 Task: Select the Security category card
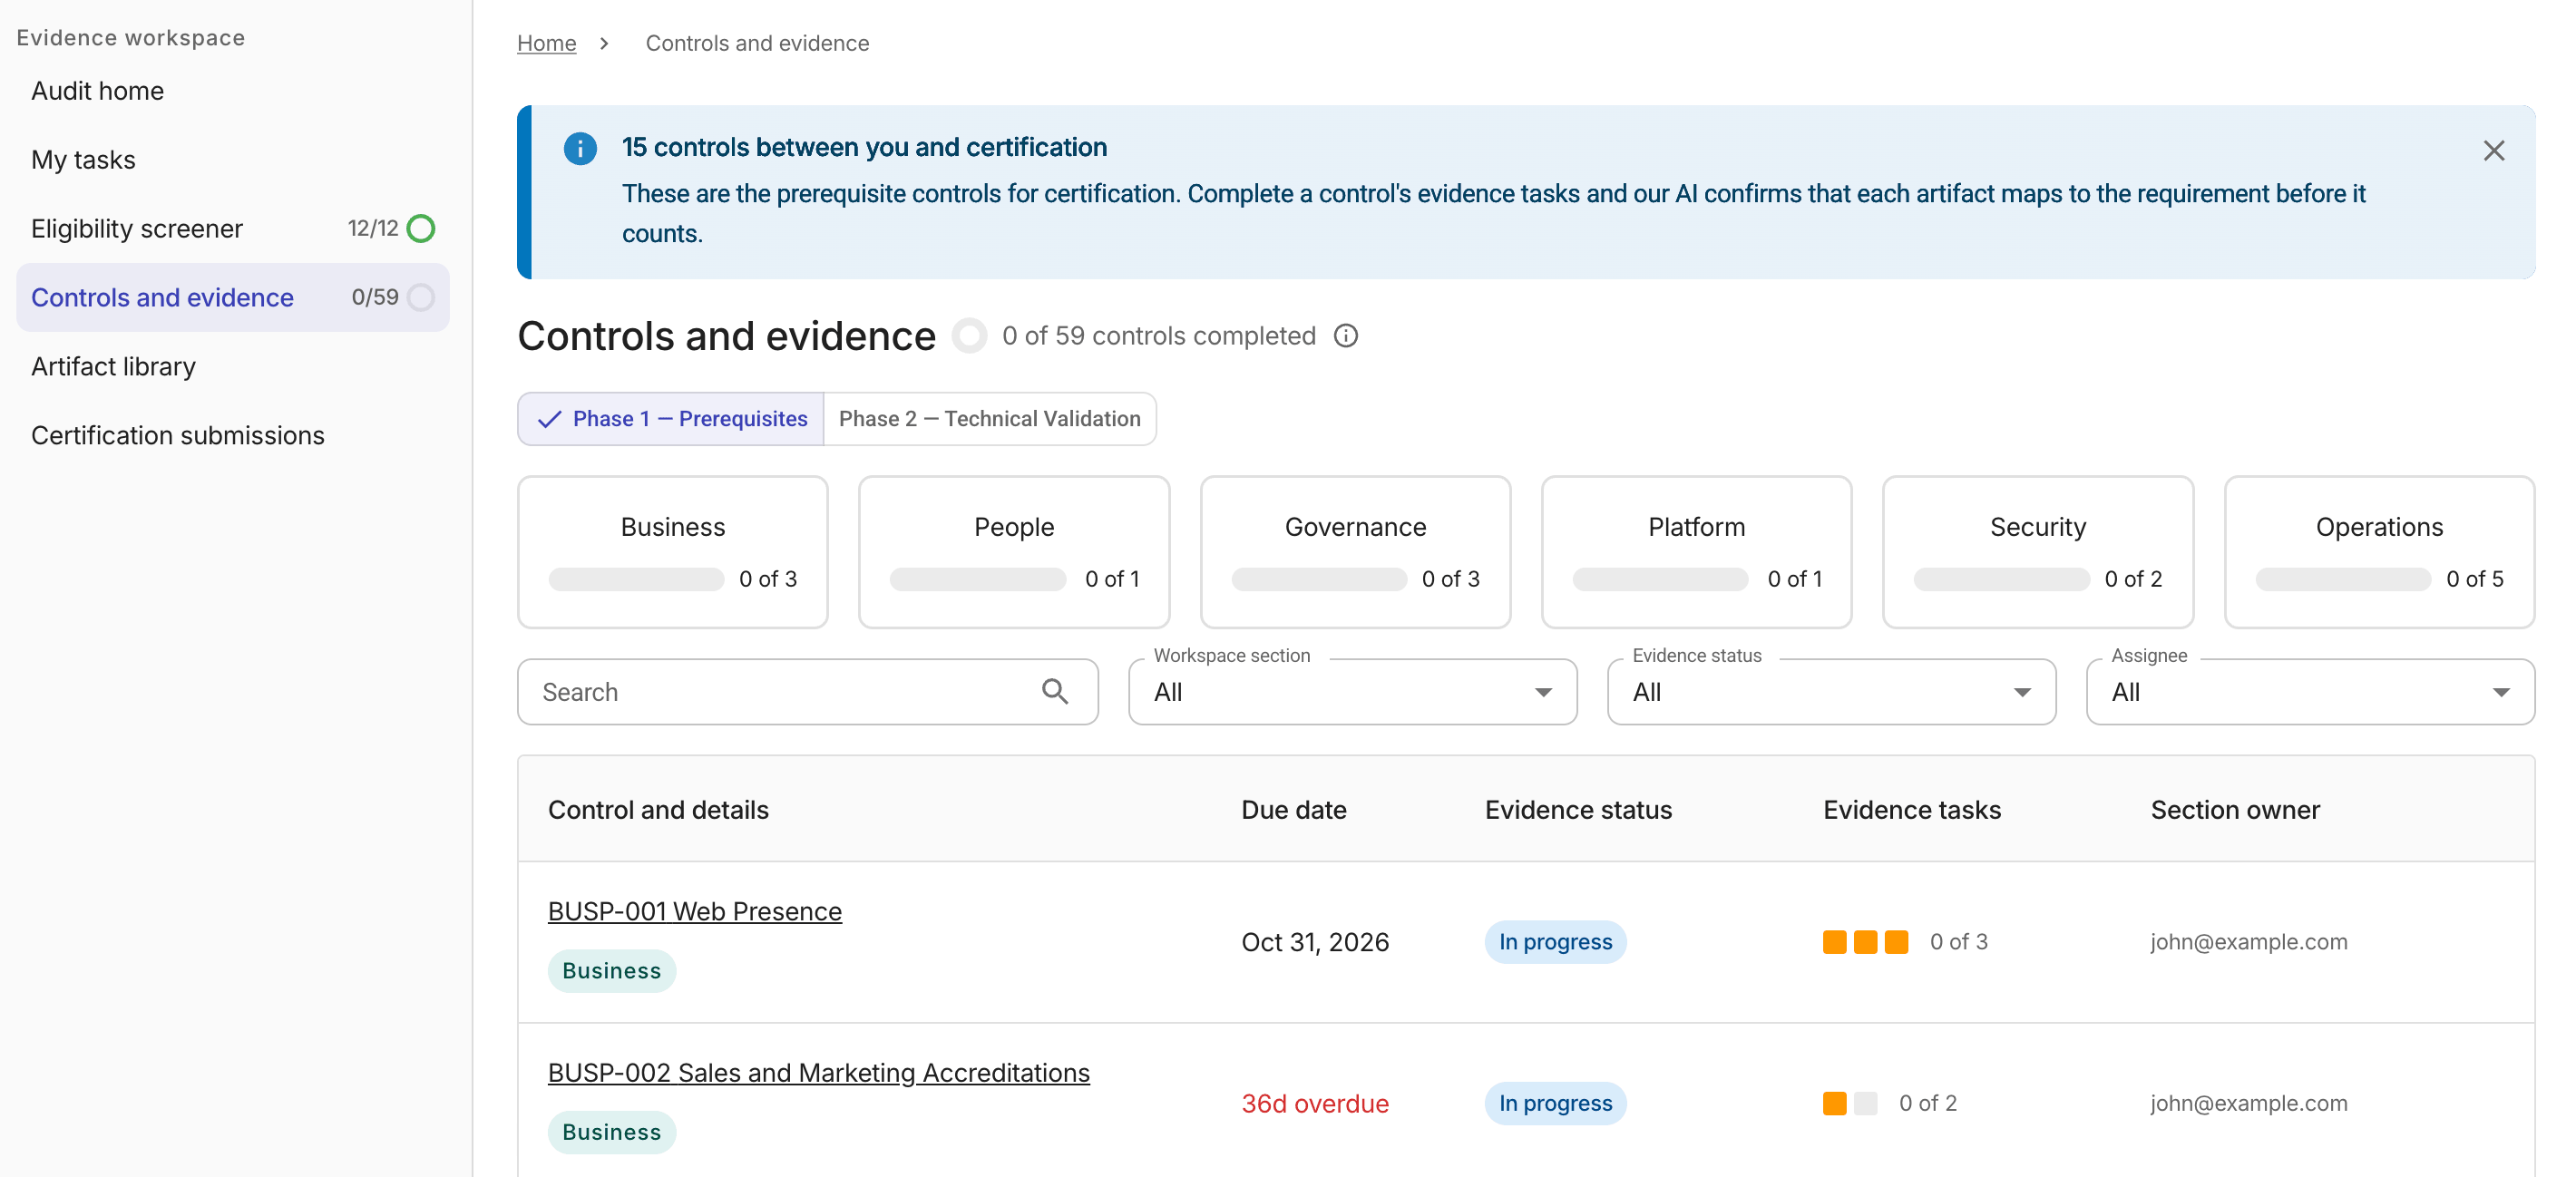coord(2038,552)
